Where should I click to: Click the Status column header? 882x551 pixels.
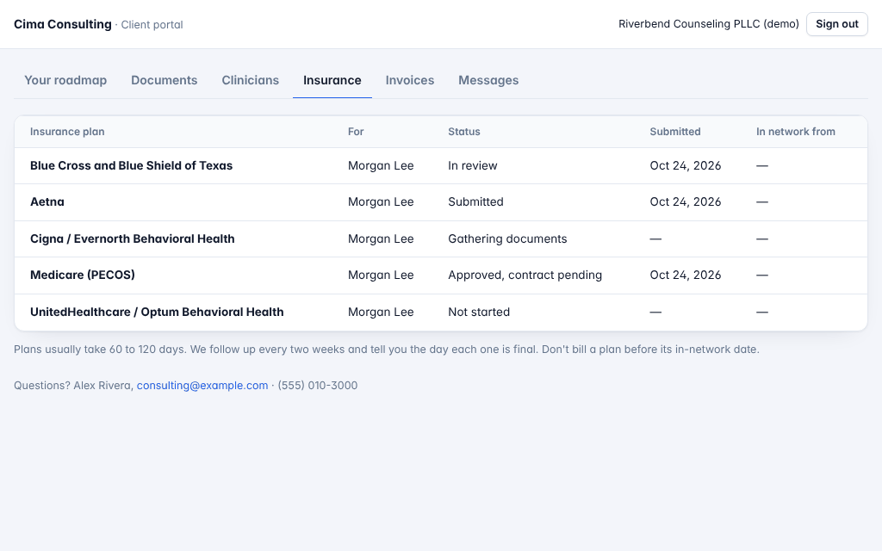point(464,132)
